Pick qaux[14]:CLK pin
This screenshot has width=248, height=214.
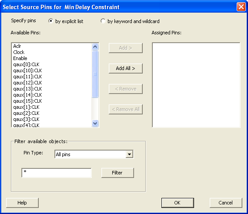pos(52,95)
